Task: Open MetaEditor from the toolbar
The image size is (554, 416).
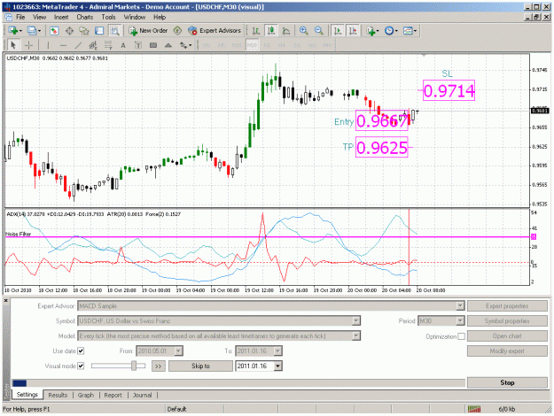Action: [x=177, y=31]
